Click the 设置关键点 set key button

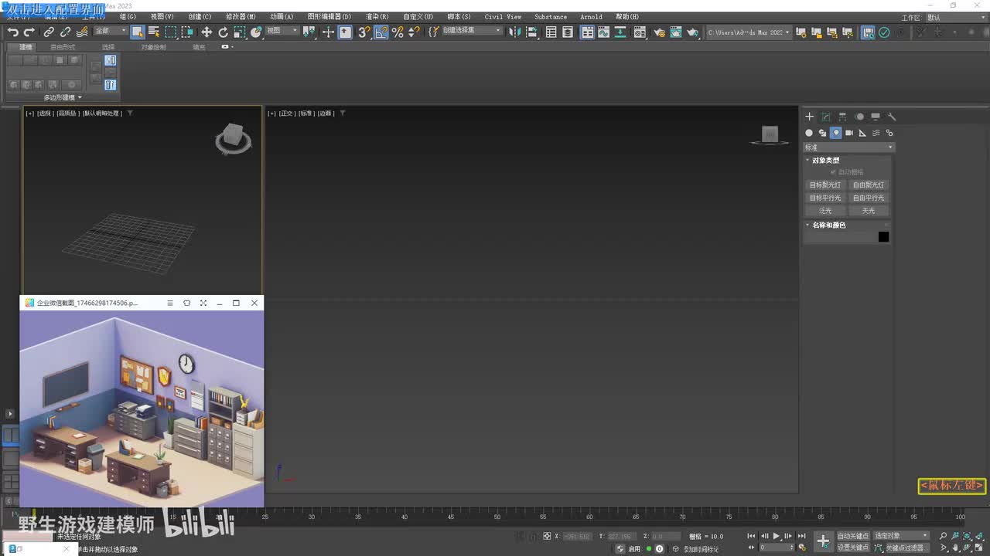pyautogui.click(x=853, y=548)
